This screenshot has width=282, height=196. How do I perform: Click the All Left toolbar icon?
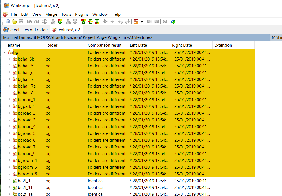click(157, 22)
